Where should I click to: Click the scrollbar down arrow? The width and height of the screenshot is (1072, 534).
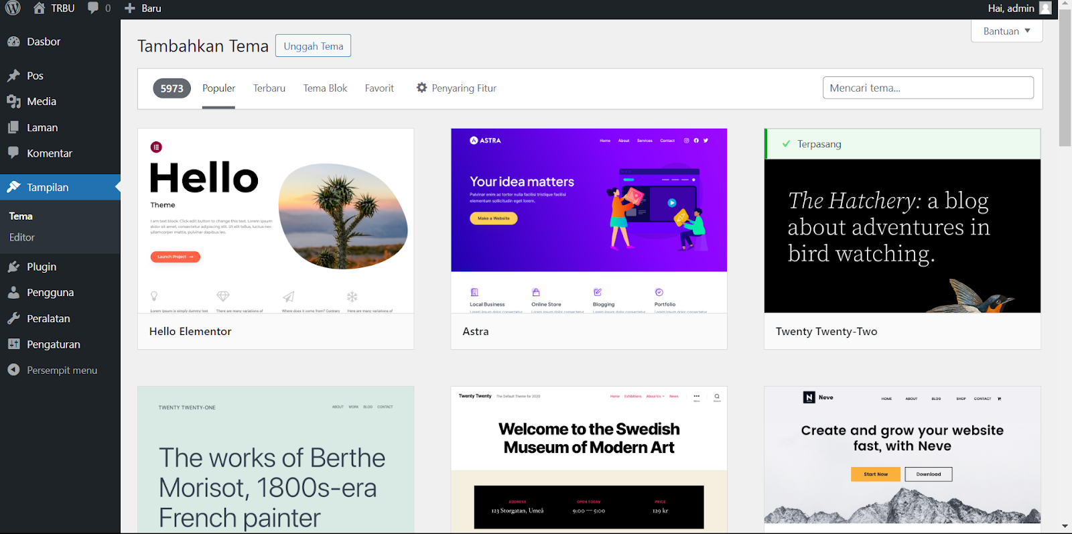point(1065,527)
